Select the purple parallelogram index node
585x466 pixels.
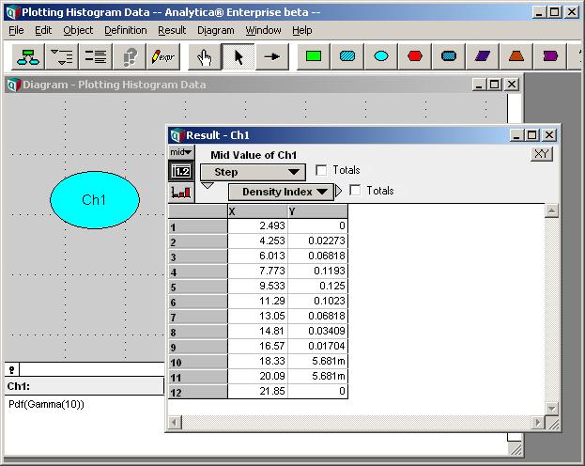point(483,56)
